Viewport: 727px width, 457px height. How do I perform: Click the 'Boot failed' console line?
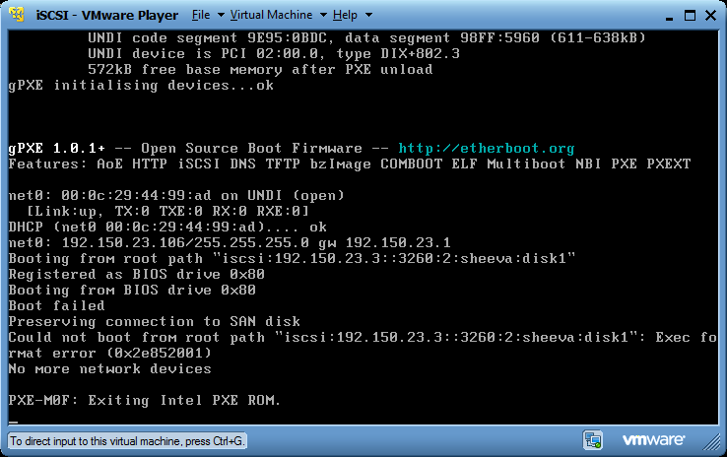coord(56,305)
